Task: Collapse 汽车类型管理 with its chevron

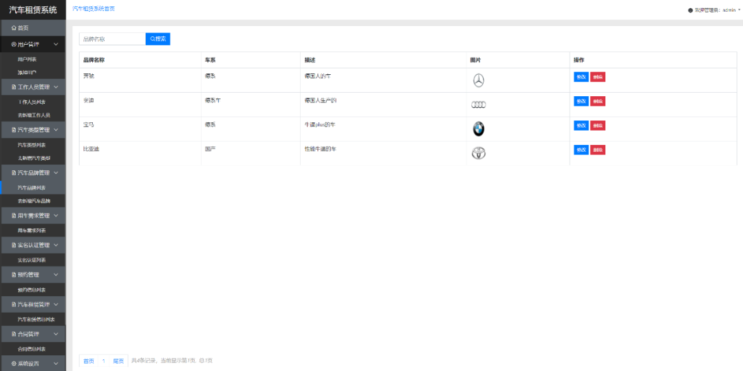Action: (x=56, y=130)
